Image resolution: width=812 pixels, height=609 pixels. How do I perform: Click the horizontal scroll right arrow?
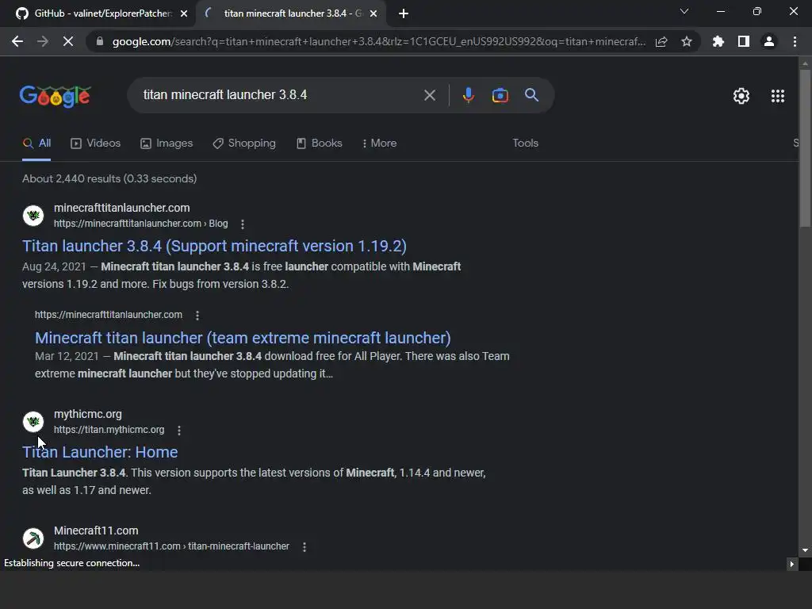click(x=791, y=564)
